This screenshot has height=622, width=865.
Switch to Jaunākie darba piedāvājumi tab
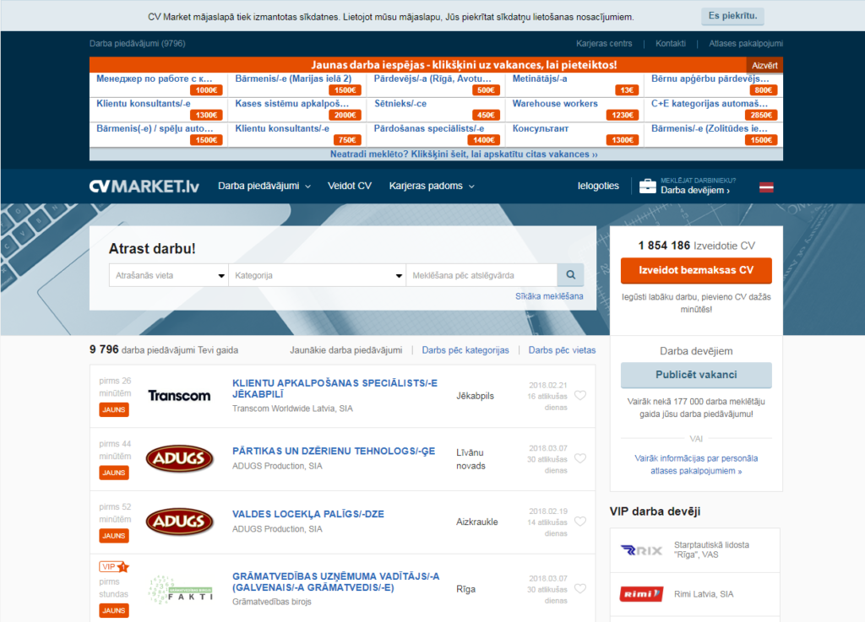(x=345, y=350)
